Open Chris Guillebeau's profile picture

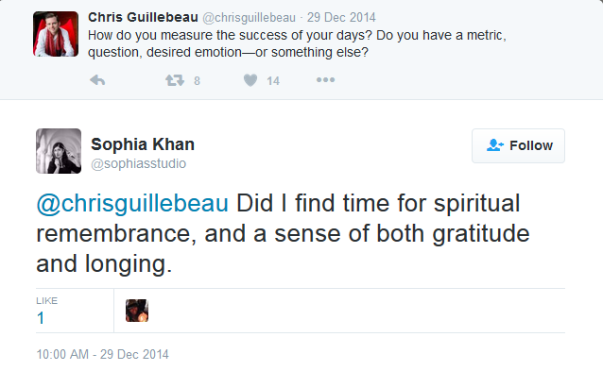point(56,34)
